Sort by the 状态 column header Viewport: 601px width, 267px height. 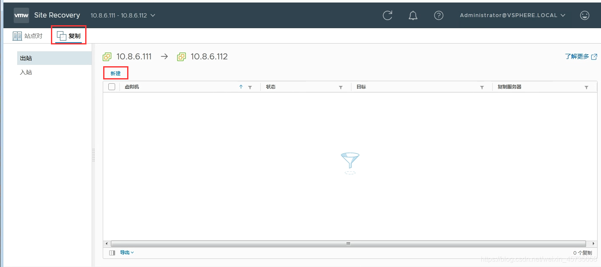pyautogui.click(x=271, y=87)
